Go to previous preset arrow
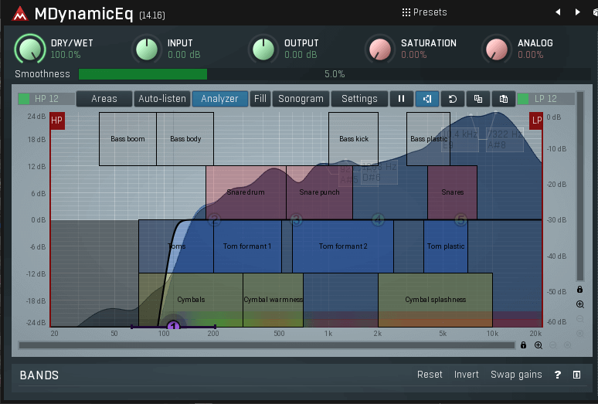 point(558,12)
